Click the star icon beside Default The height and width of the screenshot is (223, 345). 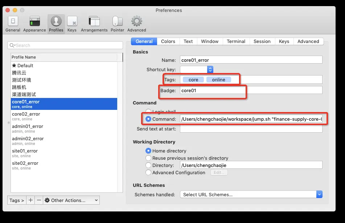point(14,65)
